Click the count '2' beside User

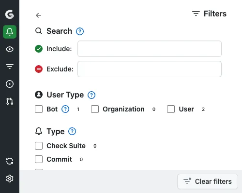203,110
